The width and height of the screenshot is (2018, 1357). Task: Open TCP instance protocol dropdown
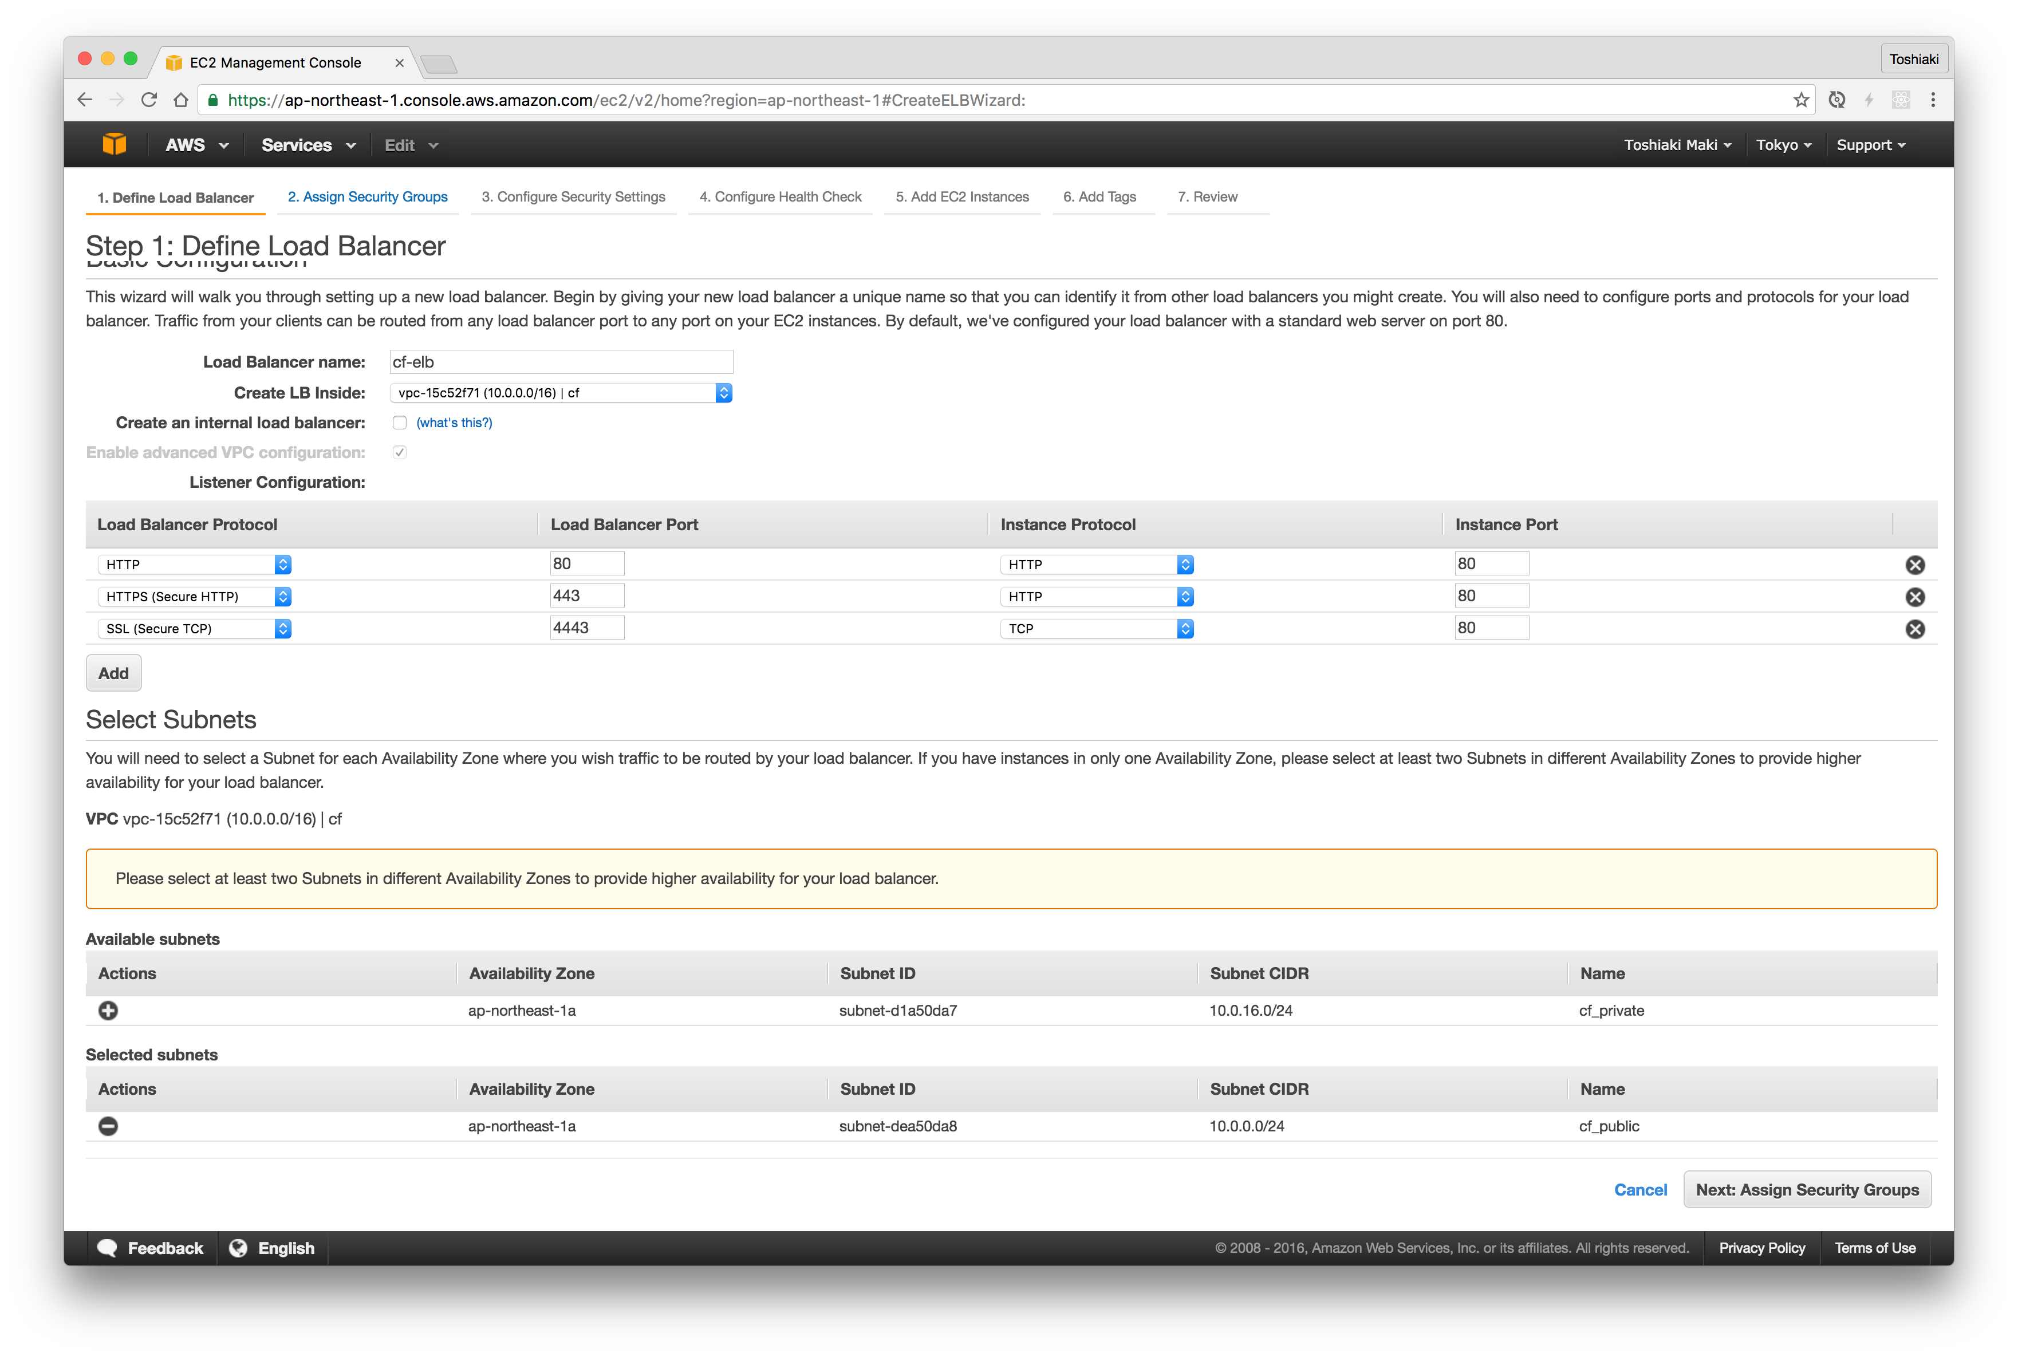(1097, 628)
